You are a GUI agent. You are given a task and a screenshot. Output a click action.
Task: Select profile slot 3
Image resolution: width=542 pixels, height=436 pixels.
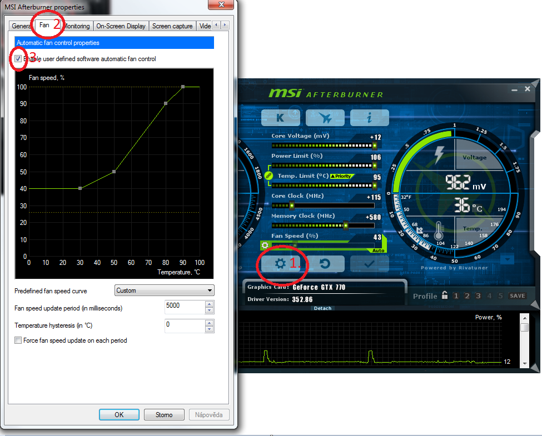tap(478, 295)
